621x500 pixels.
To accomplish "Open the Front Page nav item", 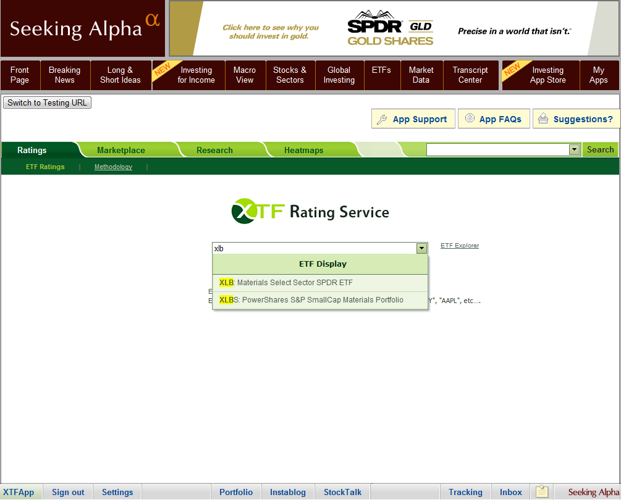I will tap(20, 75).
